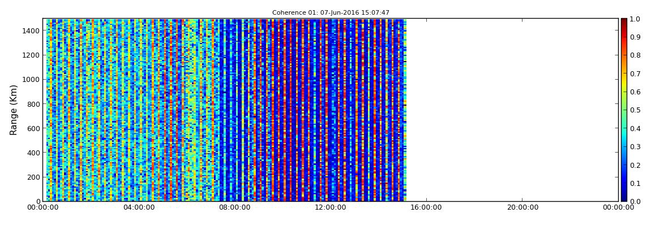Click the plot title "Coherence 01: 07-Jun-2016 15:07:47"
Viewport: 651px width, 230px height.
click(x=331, y=13)
